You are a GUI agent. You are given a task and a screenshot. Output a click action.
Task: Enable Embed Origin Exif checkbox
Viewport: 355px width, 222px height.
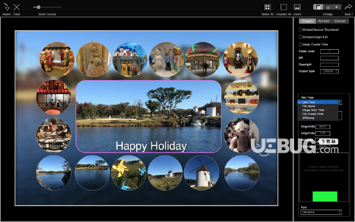pyautogui.click(x=301, y=37)
